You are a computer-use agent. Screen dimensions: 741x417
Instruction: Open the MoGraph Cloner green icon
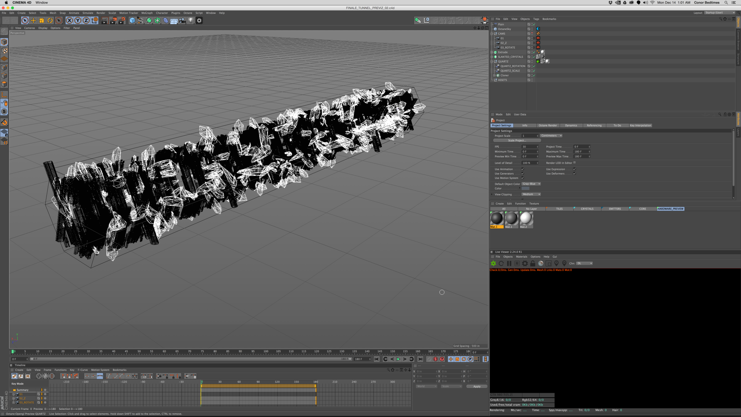pyautogui.click(x=157, y=20)
